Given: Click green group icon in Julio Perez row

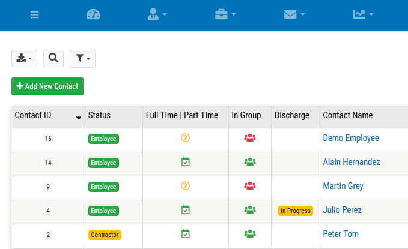Looking at the screenshot, I should point(250,210).
